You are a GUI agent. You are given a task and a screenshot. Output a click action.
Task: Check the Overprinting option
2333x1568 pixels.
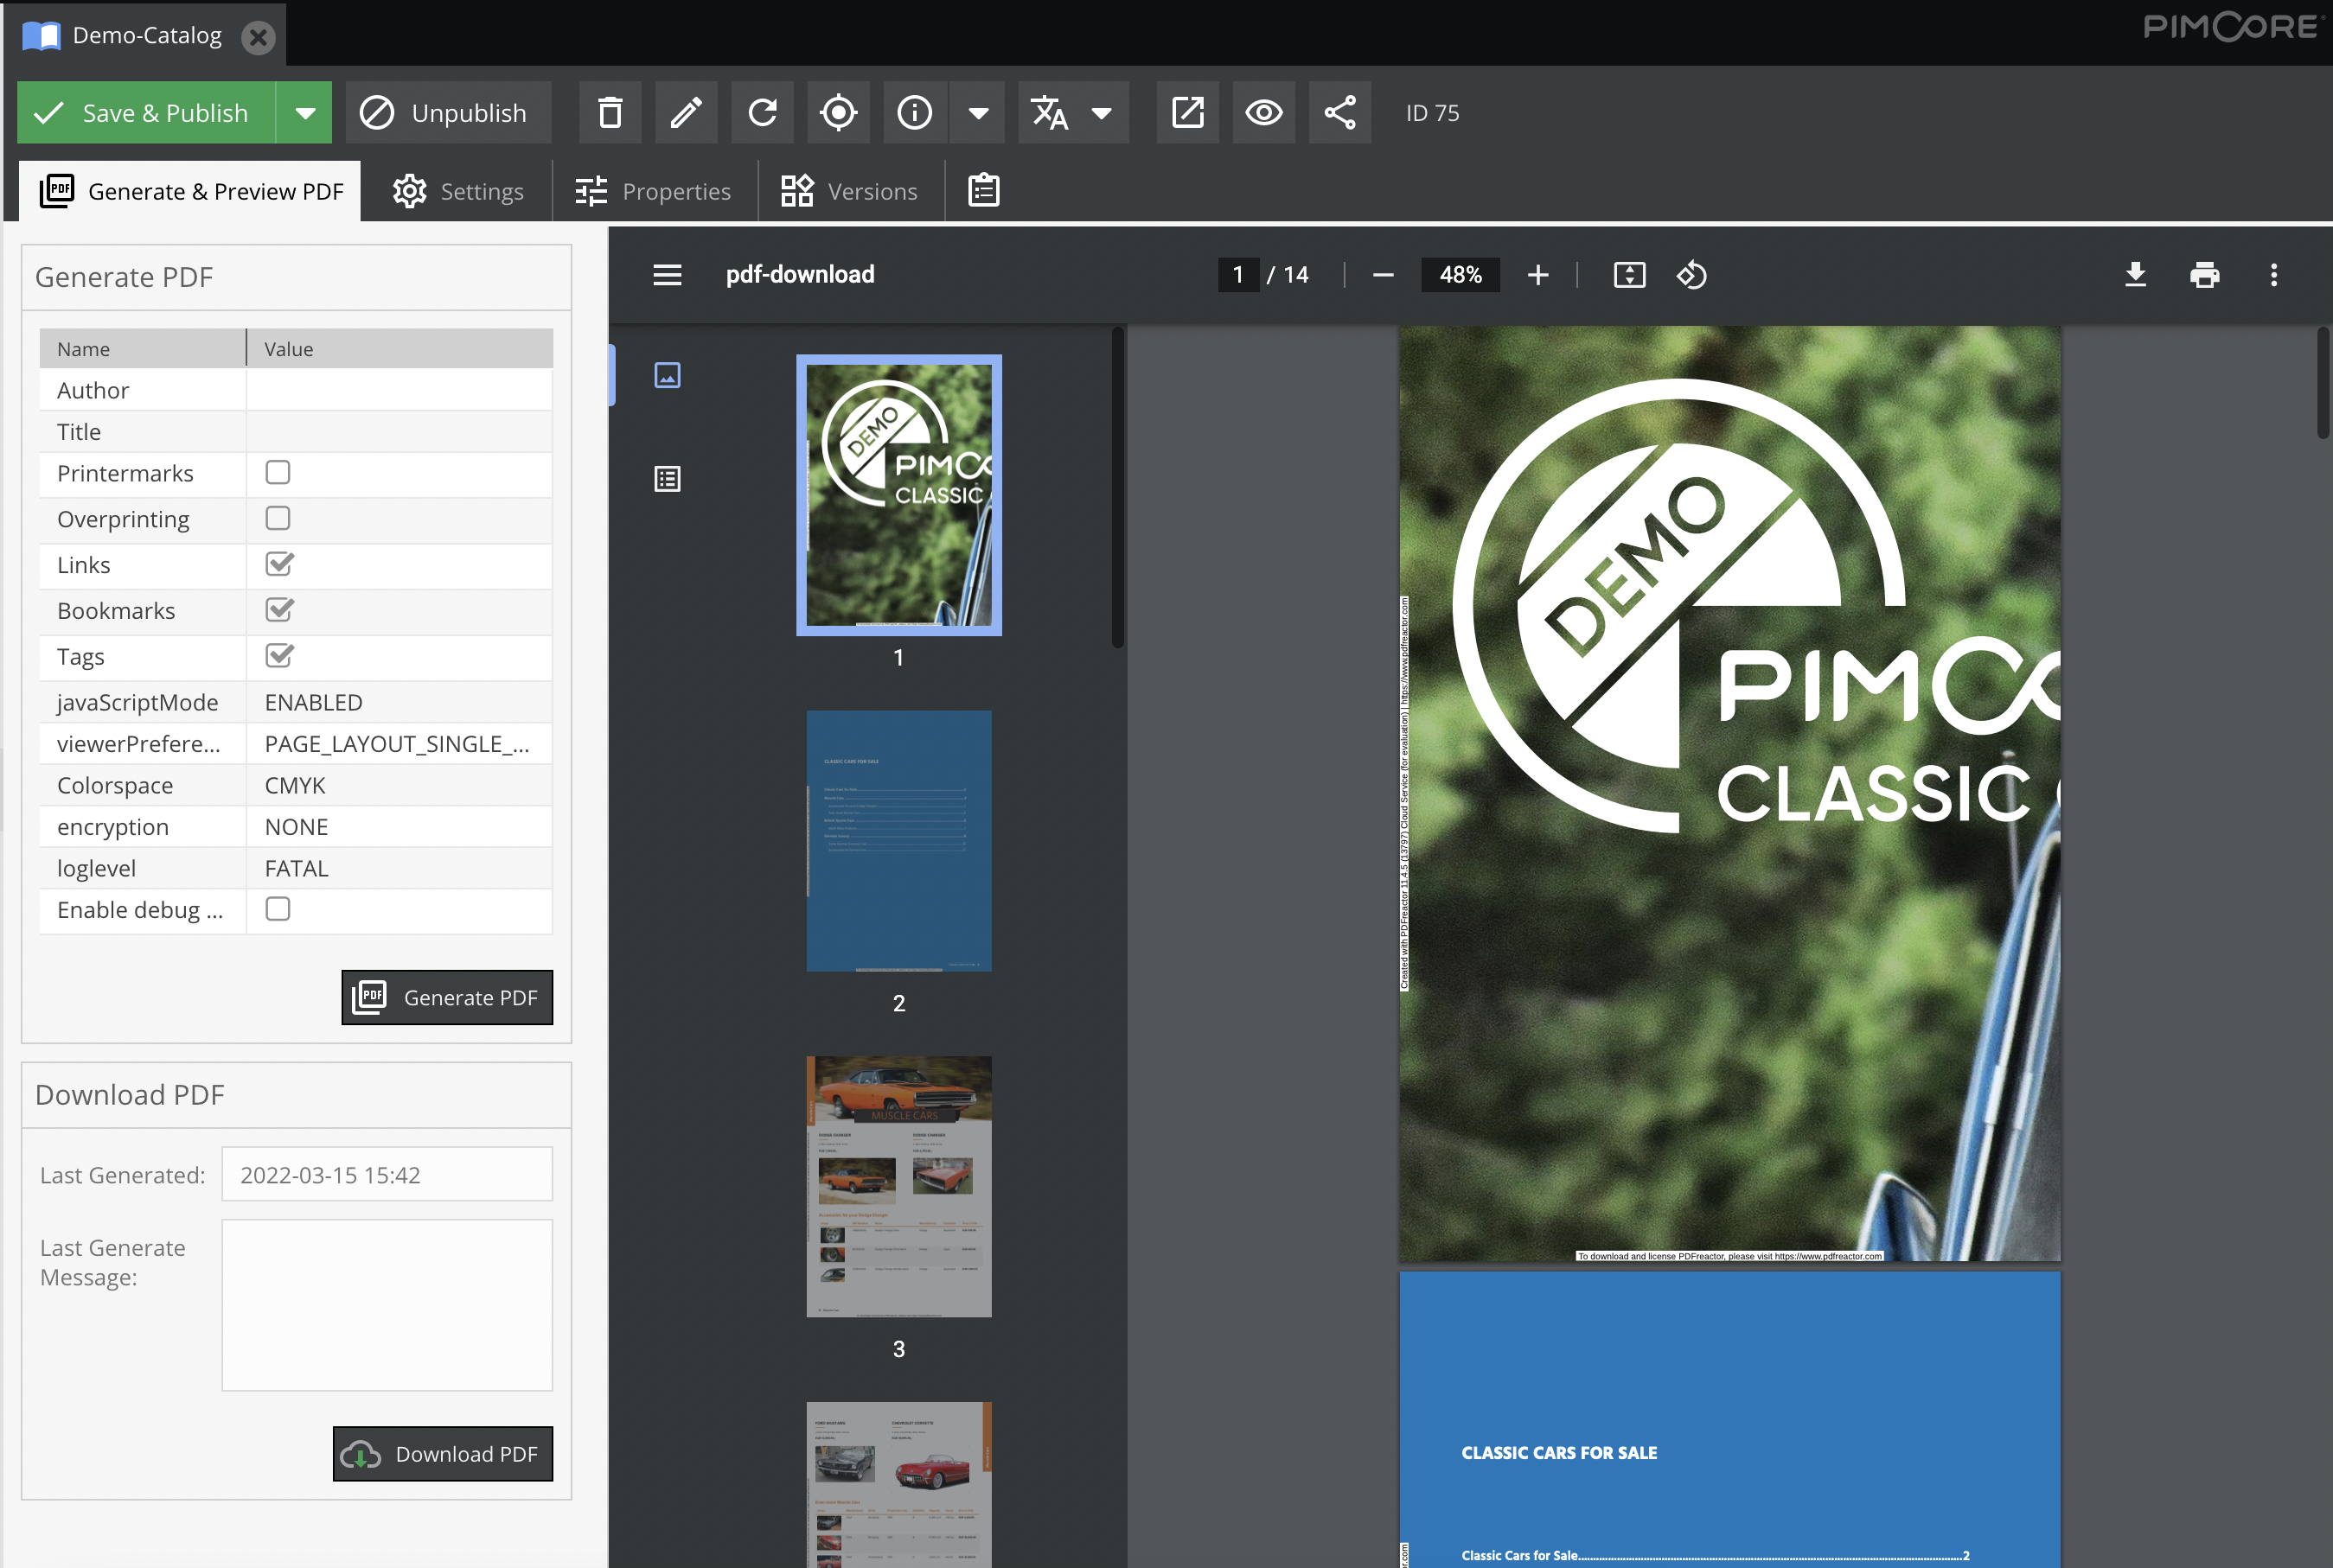point(278,519)
